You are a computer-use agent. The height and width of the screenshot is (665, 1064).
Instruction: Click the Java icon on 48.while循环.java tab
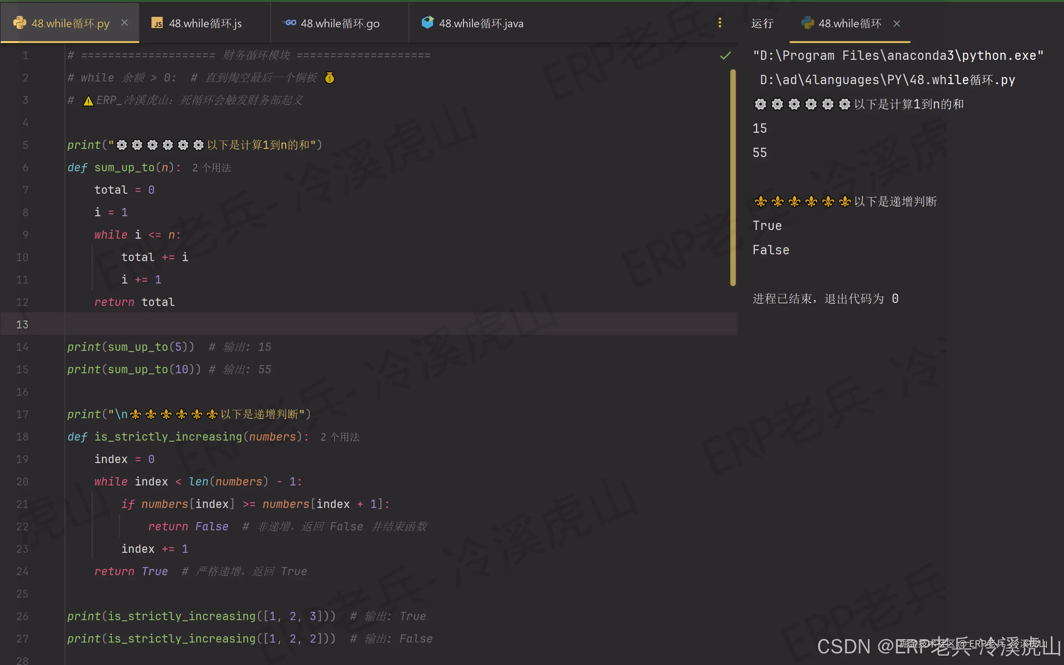point(427,22)
